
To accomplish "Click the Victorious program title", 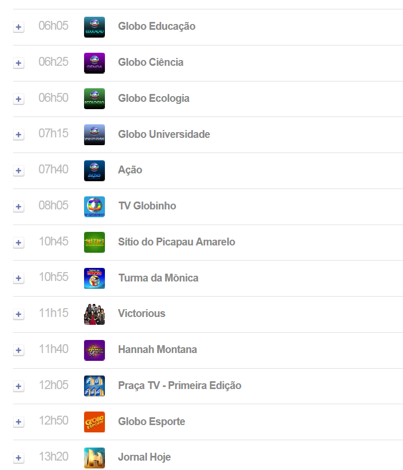I will [141, 313].
